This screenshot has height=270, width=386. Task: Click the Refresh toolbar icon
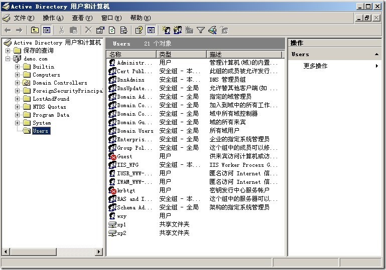click(x=112, y=30)
